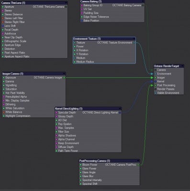This screenshot has height=191, width=190.
Task: Click the Aperture input socket dot
Action: point(3,7)
